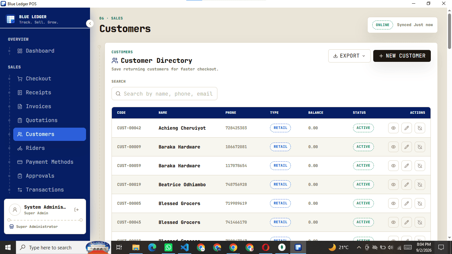Image resolution: width=452 pixels, height=254 pixels.
Task: Click the page vertical scrollbar
Action: [450, 31]
